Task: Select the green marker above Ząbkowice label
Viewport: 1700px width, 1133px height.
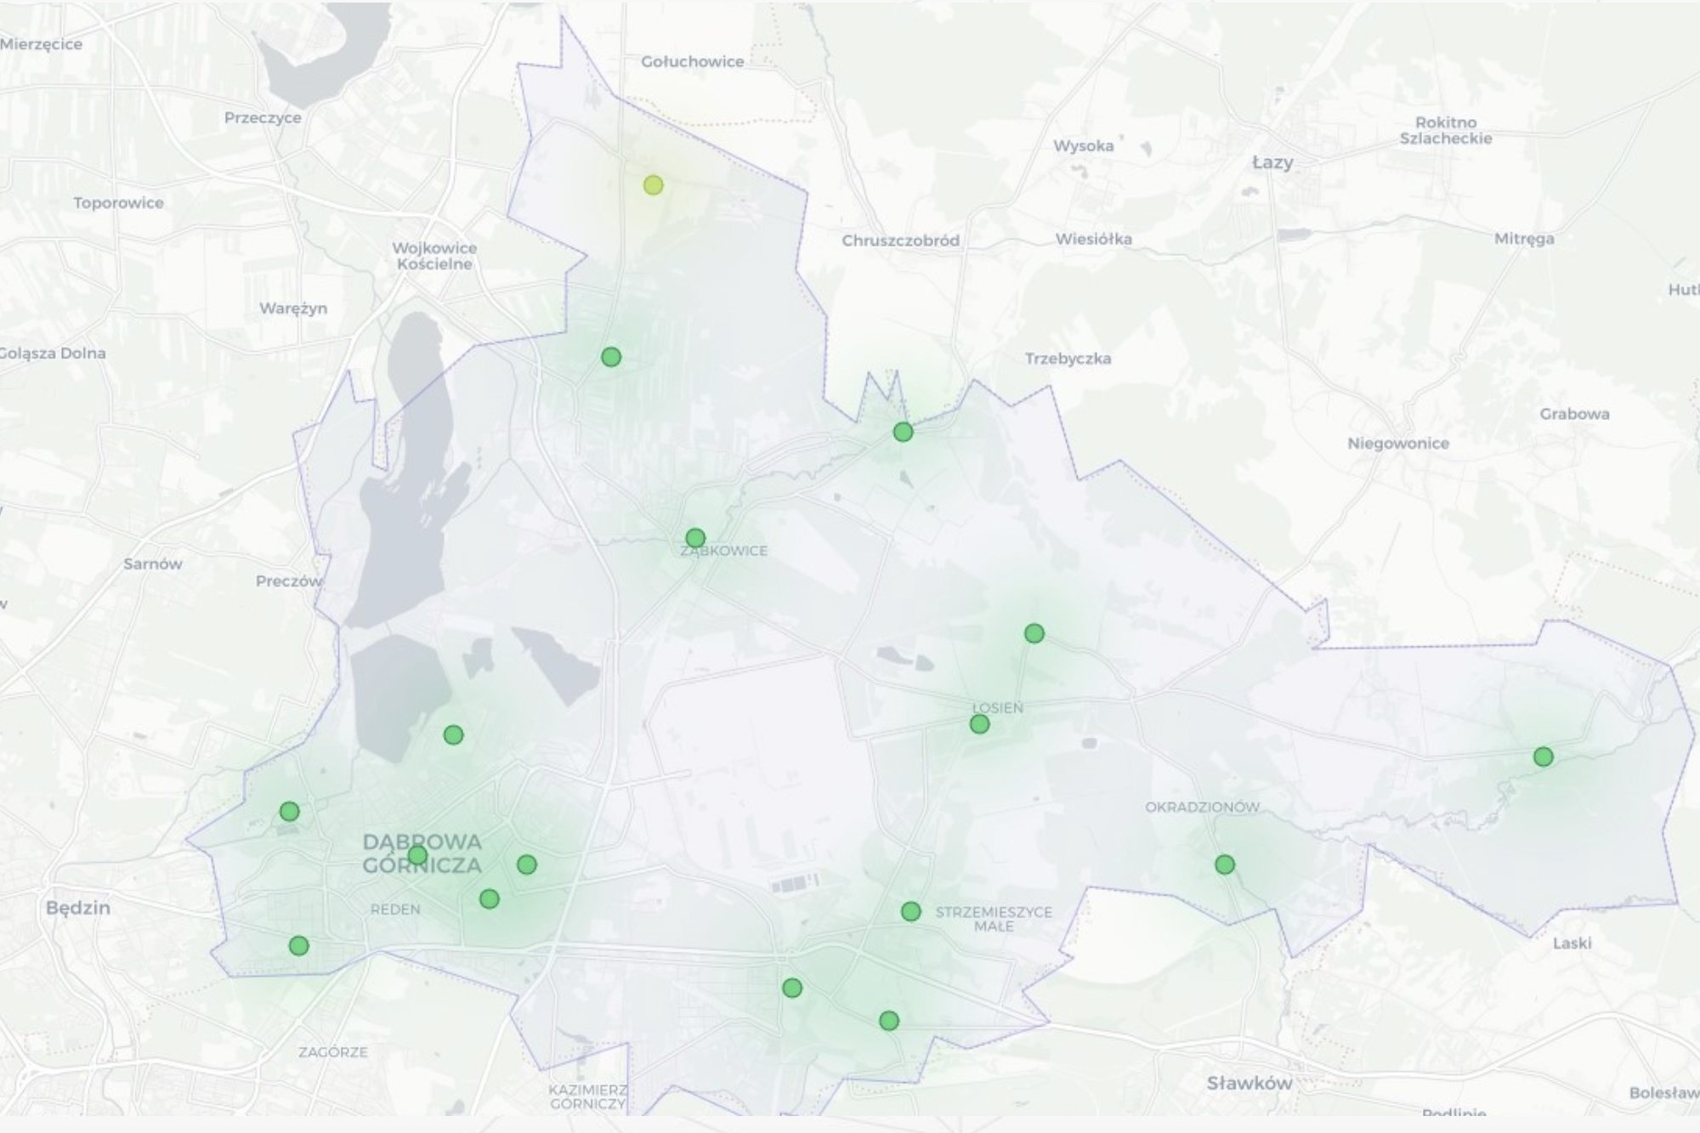Action: point(695,538)
